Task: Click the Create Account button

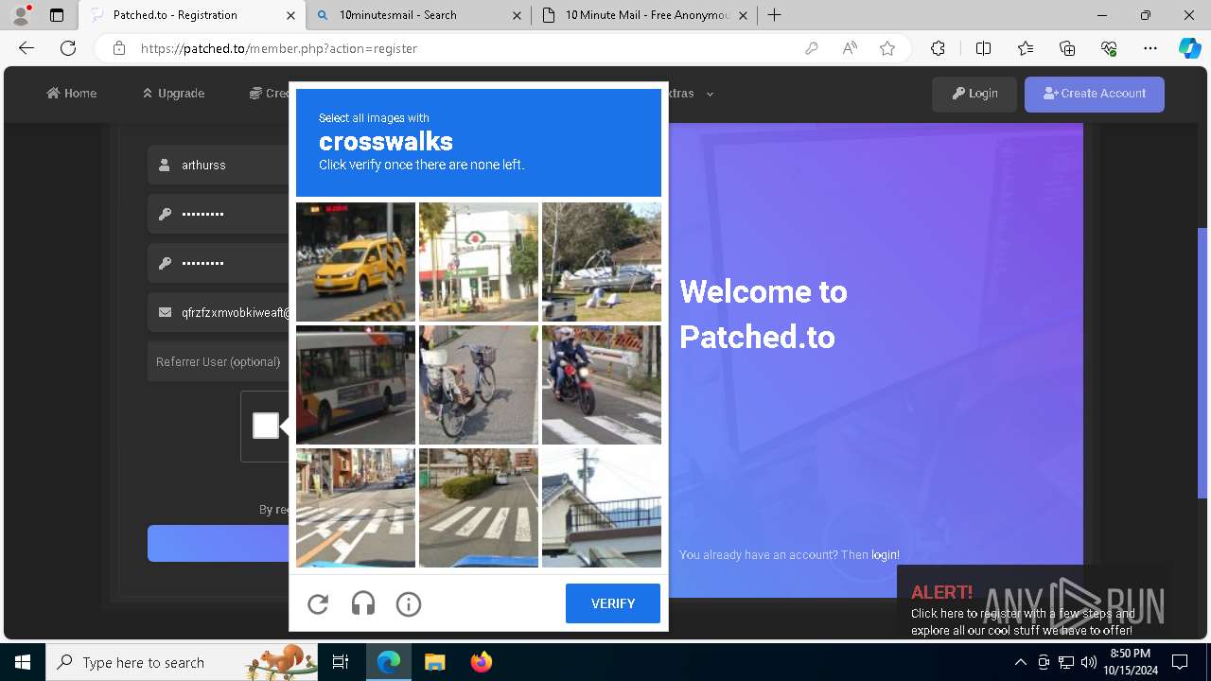Action: click(1095, 94)
